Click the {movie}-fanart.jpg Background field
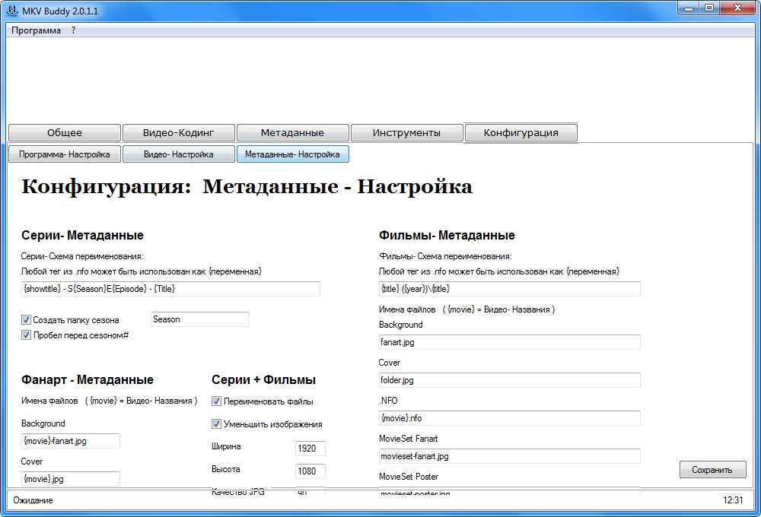This screenshot has width=761, height=517. [x=70, y=441]
